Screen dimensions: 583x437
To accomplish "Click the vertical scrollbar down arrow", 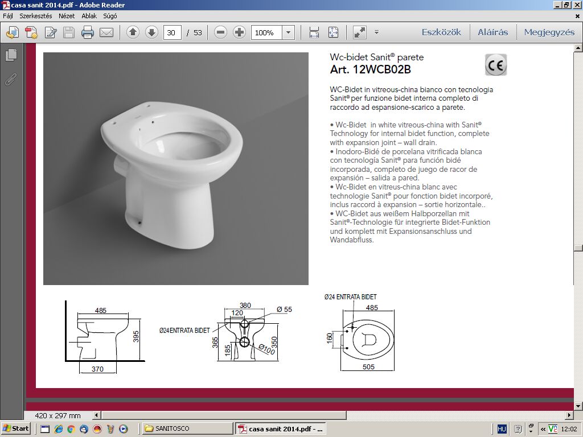I will click(x=578, y=406).
